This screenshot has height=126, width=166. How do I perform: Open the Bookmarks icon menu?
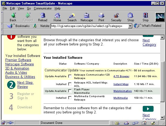click(x=10, y=26)
